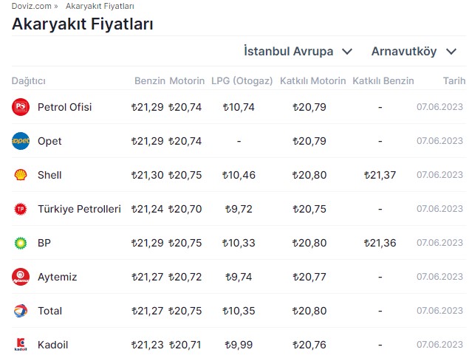Screen dimensions: 469x358
Task: Go to Doviz.com breadcrumb home link
Action: [31, 6]
